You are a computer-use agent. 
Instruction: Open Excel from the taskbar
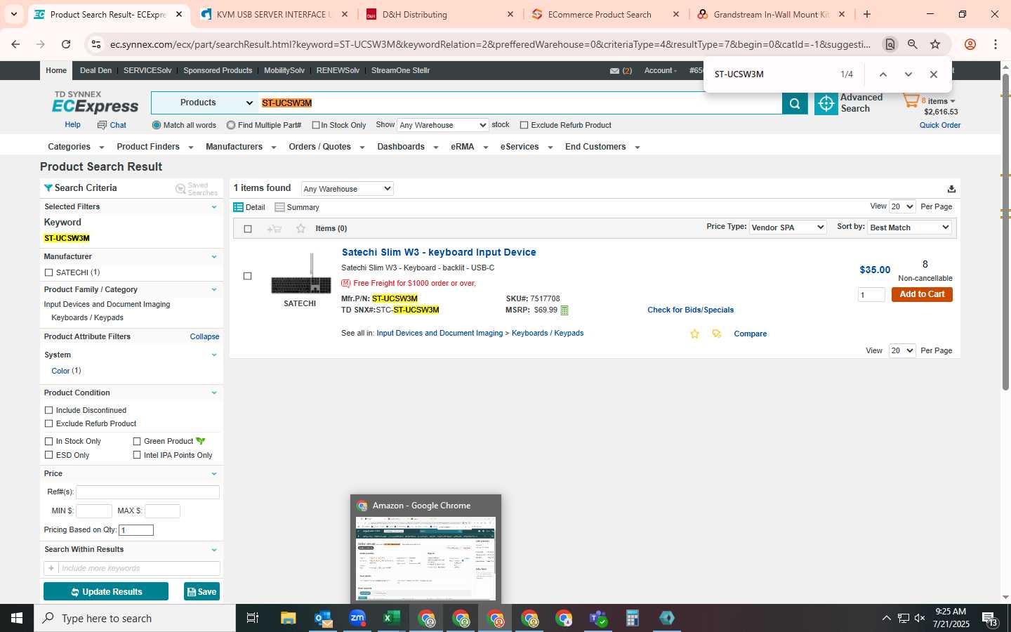[392, 618]
